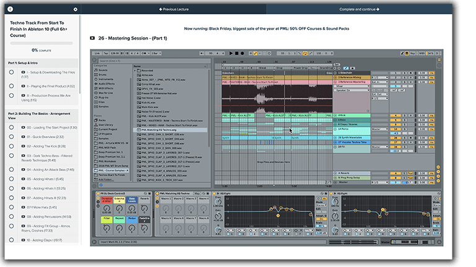
Task: Click the Filter macro knob
Action: [x=107, y=228]
